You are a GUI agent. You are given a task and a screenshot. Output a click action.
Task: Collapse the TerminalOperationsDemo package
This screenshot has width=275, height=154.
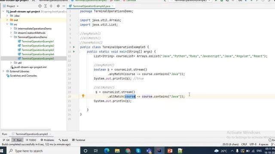[x=11, y=37]
